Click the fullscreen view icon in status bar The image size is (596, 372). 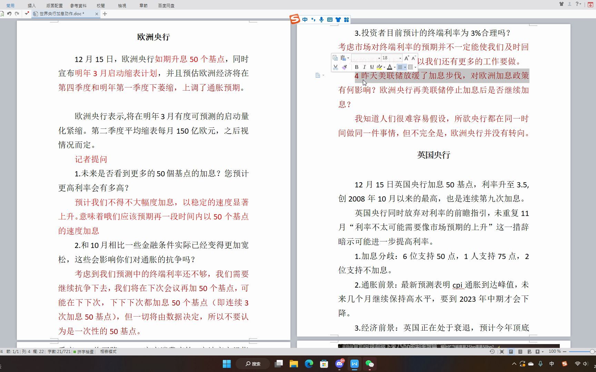coord(502,352)
